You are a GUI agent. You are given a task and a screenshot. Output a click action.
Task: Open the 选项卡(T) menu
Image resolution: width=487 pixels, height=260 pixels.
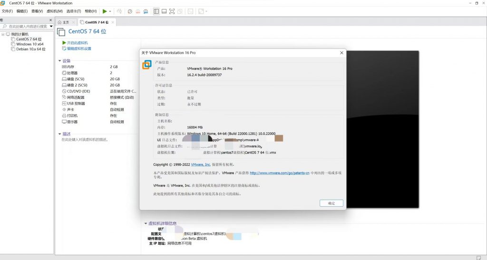tap(74, 11)
